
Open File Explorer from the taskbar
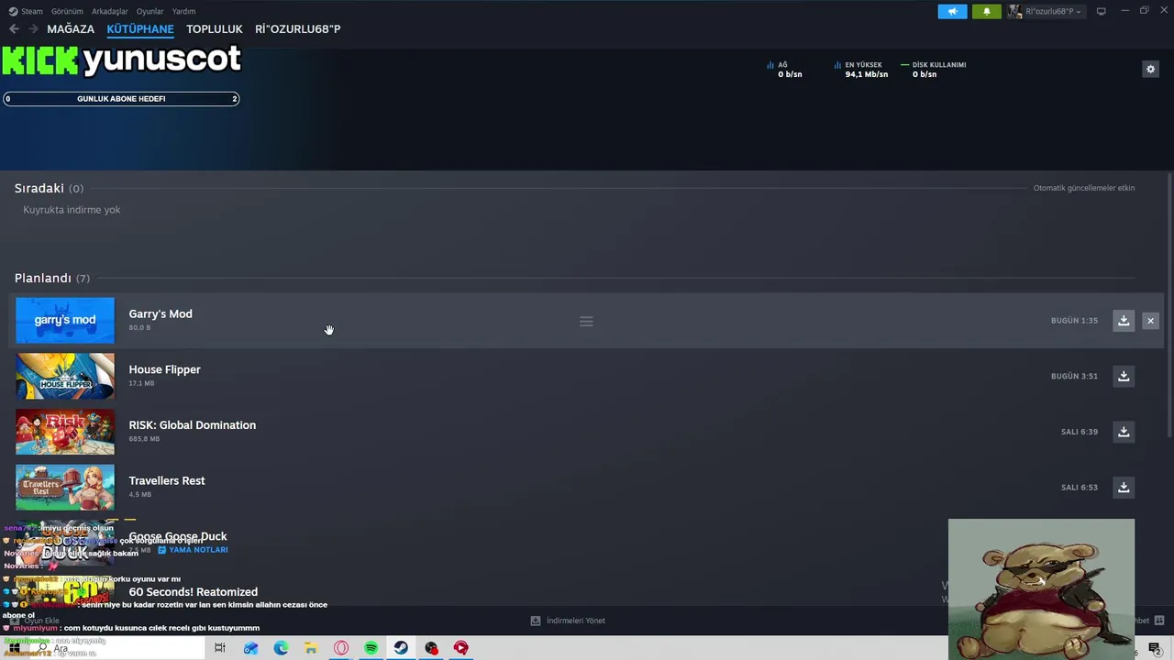click(x=311, y=648)
